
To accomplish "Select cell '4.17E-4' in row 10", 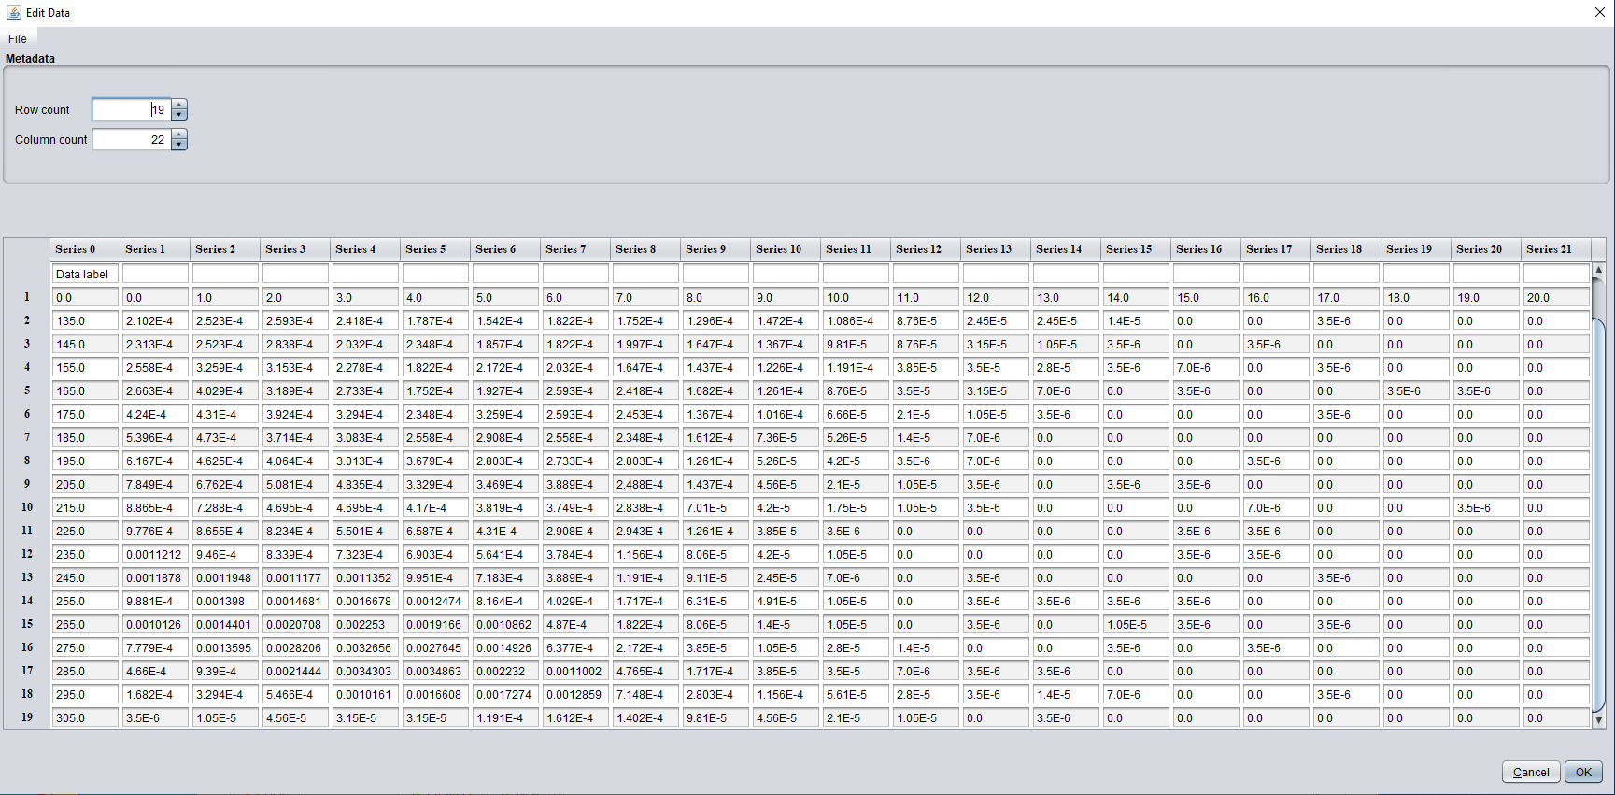I will pos(435,508).
